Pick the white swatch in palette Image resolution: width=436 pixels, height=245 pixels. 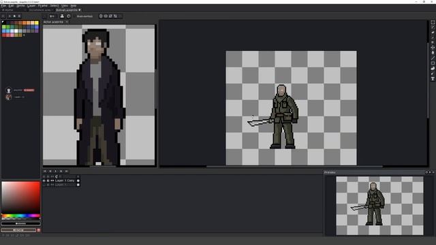(16, 31)
